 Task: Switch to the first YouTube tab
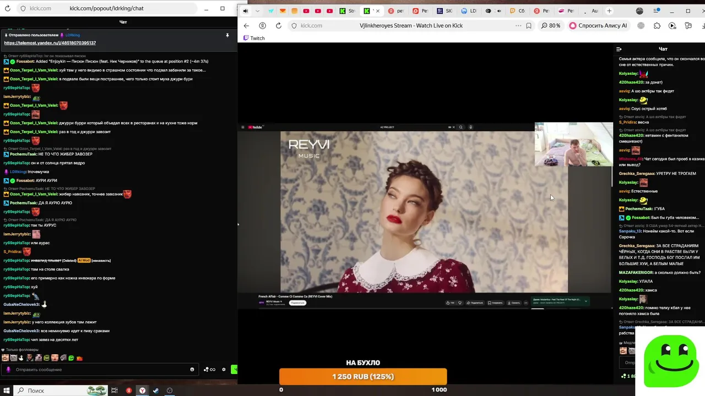coord(306,11)
